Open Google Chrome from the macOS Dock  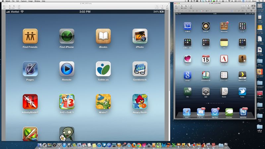click(139, 145)
